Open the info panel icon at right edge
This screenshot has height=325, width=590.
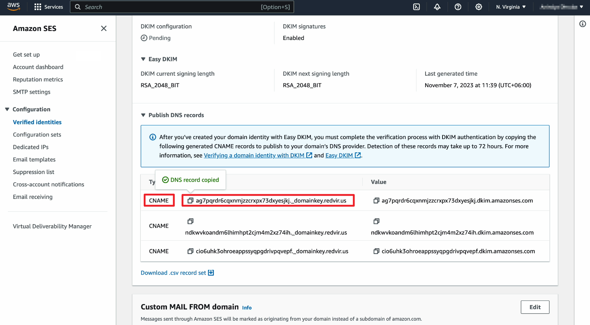582,24
